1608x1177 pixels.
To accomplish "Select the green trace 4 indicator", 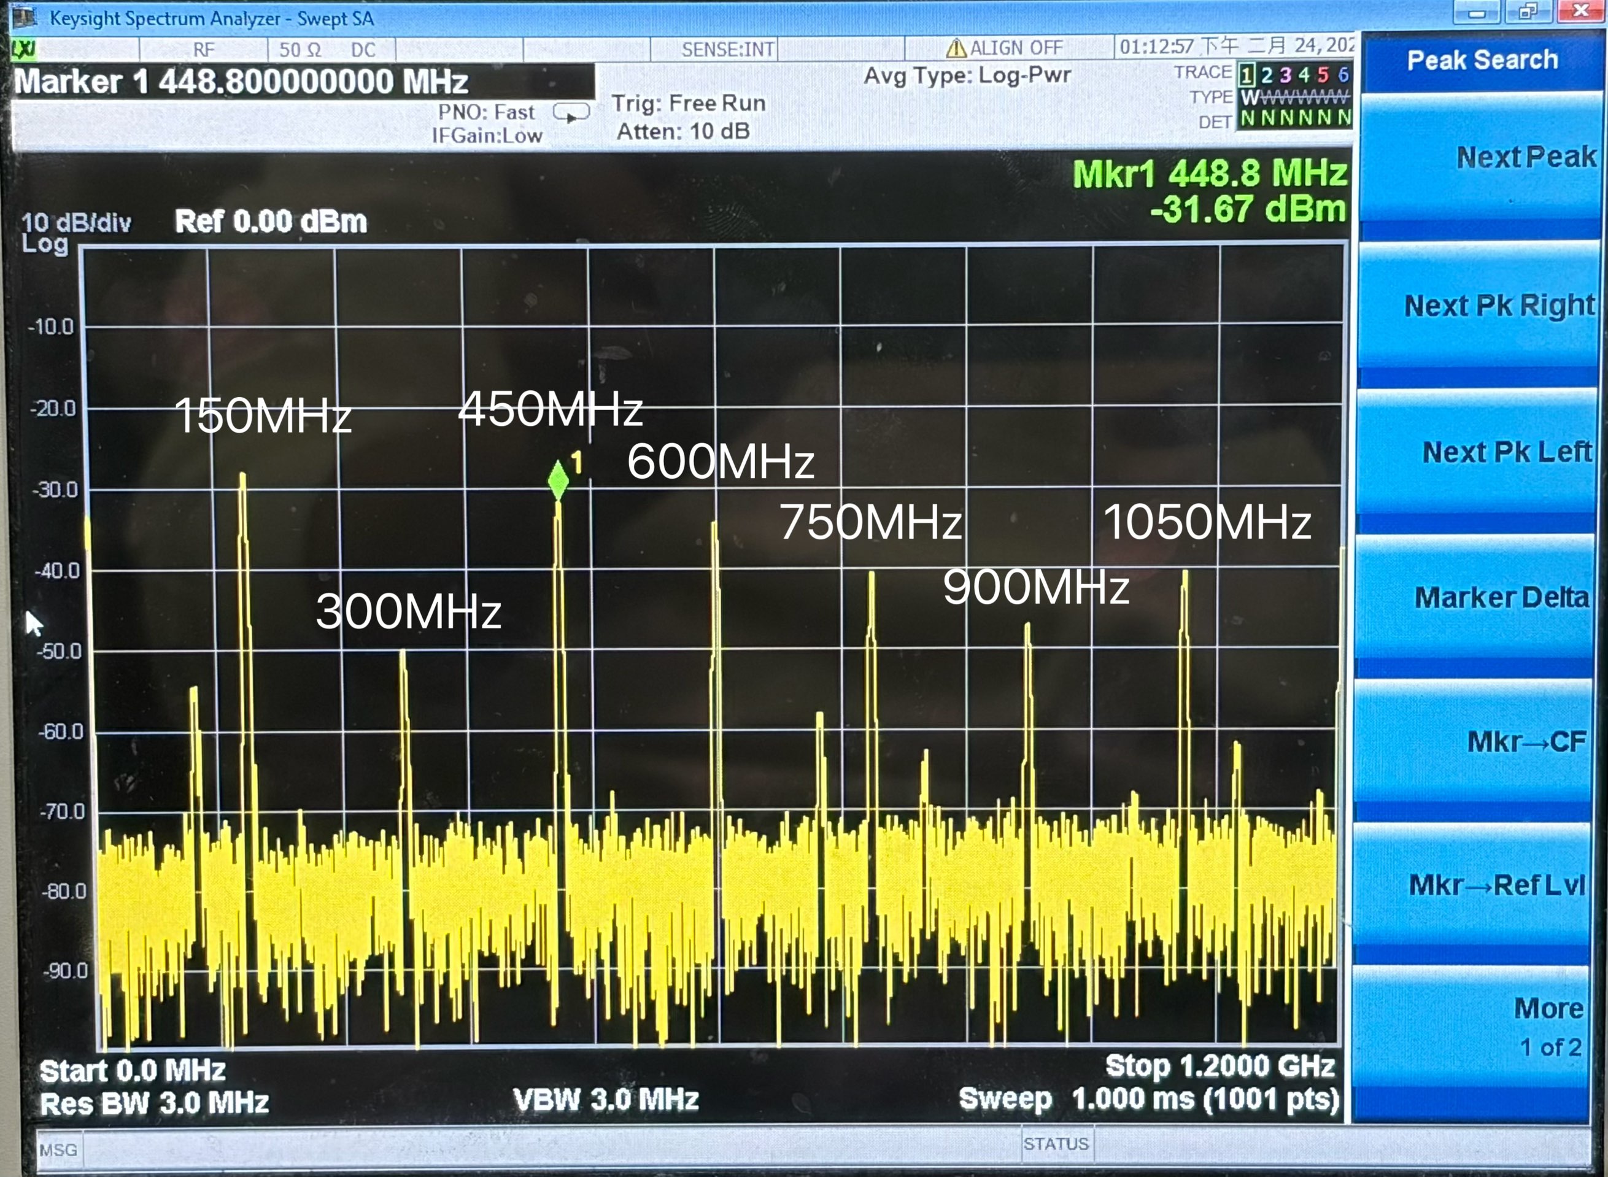I will 1304,75.
